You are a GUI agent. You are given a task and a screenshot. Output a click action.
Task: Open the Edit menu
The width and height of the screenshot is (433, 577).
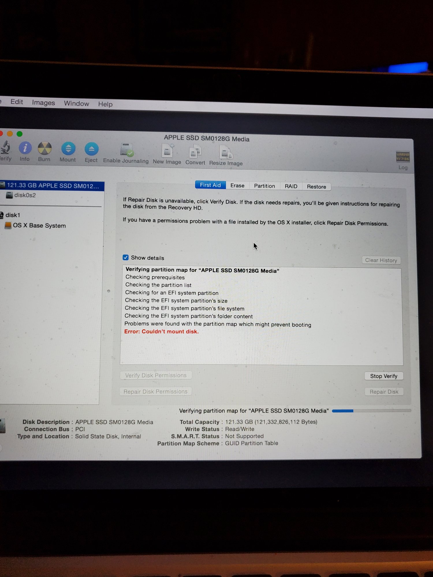point(17,102)
